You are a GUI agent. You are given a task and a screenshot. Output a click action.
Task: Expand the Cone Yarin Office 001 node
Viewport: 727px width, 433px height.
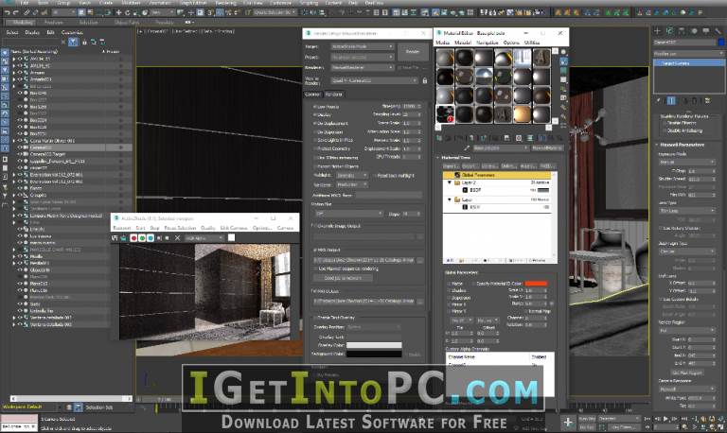pyautogui.click(x=14, y=140)
